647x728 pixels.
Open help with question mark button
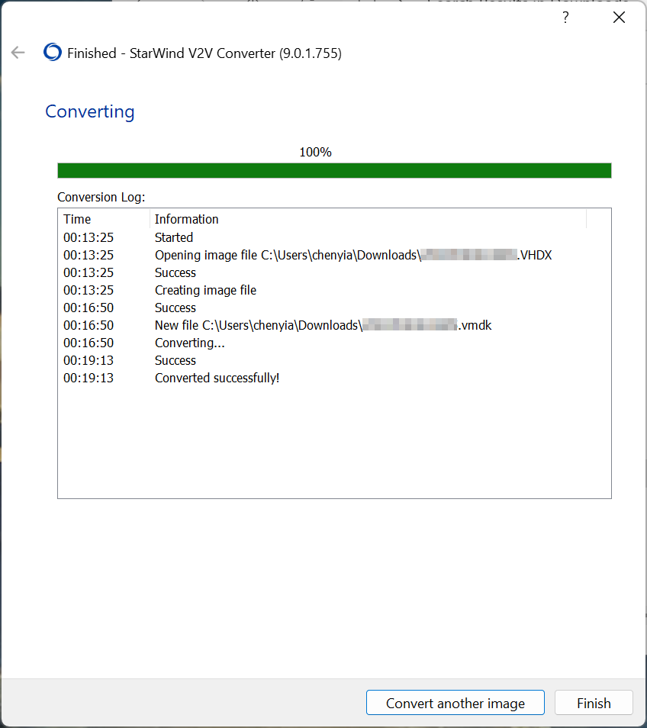click(565, 18)
